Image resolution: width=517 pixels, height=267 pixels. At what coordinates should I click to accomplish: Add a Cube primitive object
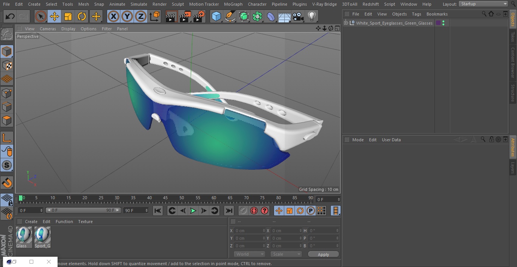point(216,17)
